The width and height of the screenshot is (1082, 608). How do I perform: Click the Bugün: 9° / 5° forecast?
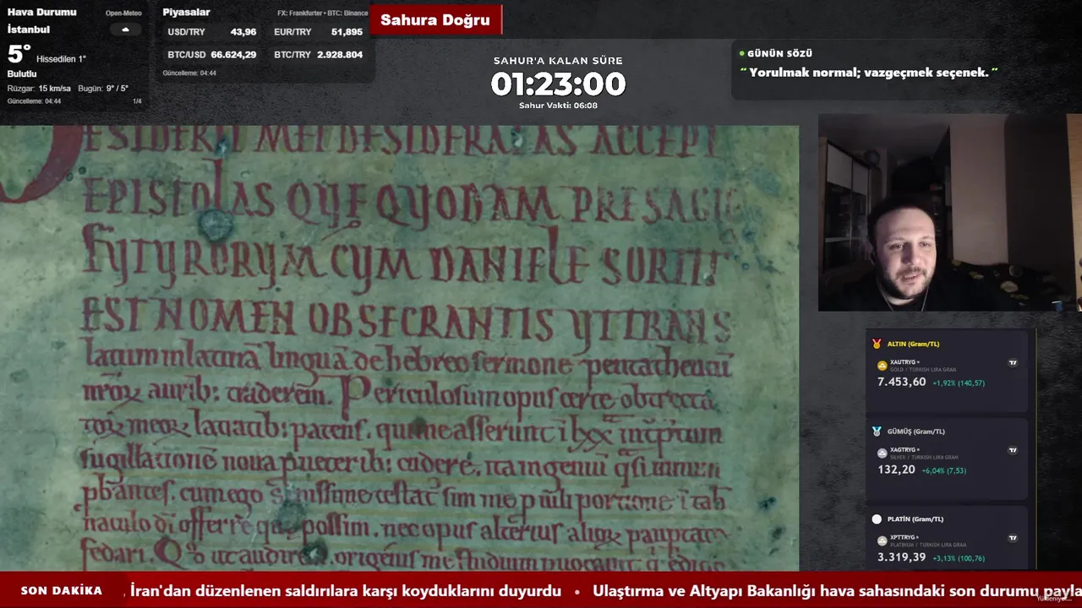point(103,89)
